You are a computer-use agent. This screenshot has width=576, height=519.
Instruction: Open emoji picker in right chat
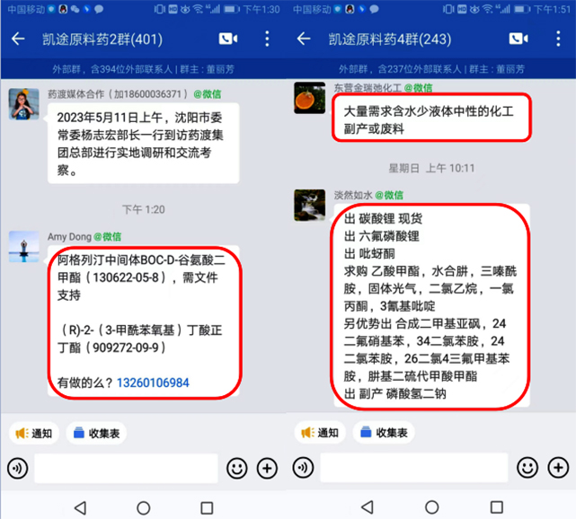[x=527, y=468]
